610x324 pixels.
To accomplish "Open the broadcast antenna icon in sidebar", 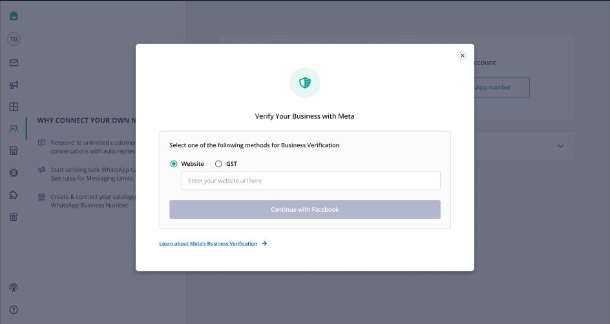I will pyautogui.click(x=14, y=287).
